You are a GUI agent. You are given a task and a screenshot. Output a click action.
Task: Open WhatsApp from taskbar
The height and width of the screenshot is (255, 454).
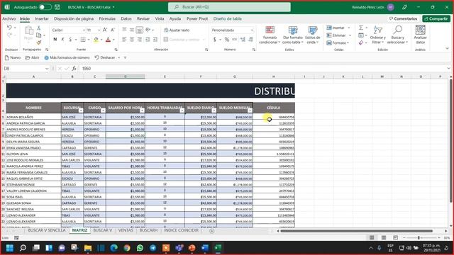140,248
